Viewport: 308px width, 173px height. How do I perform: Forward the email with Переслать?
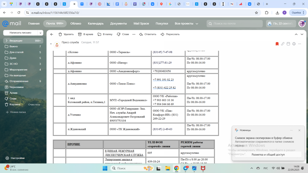(x=170, y=34)
